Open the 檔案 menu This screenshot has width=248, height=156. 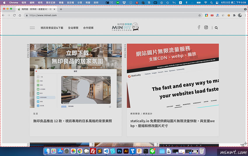pyautogui.click(x=24, y=3)
